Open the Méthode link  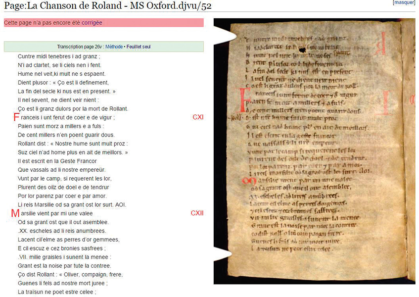coord(114,47)
